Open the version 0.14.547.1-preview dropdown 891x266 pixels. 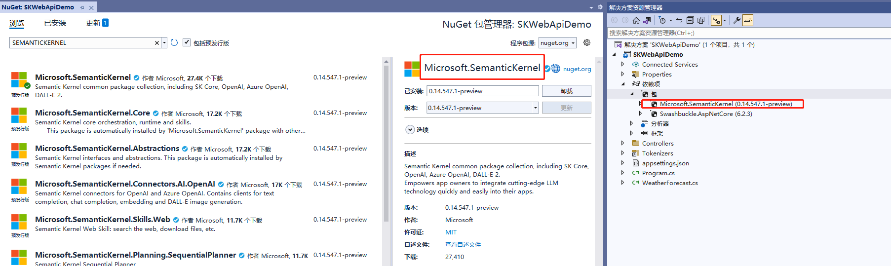coord(482,108)
